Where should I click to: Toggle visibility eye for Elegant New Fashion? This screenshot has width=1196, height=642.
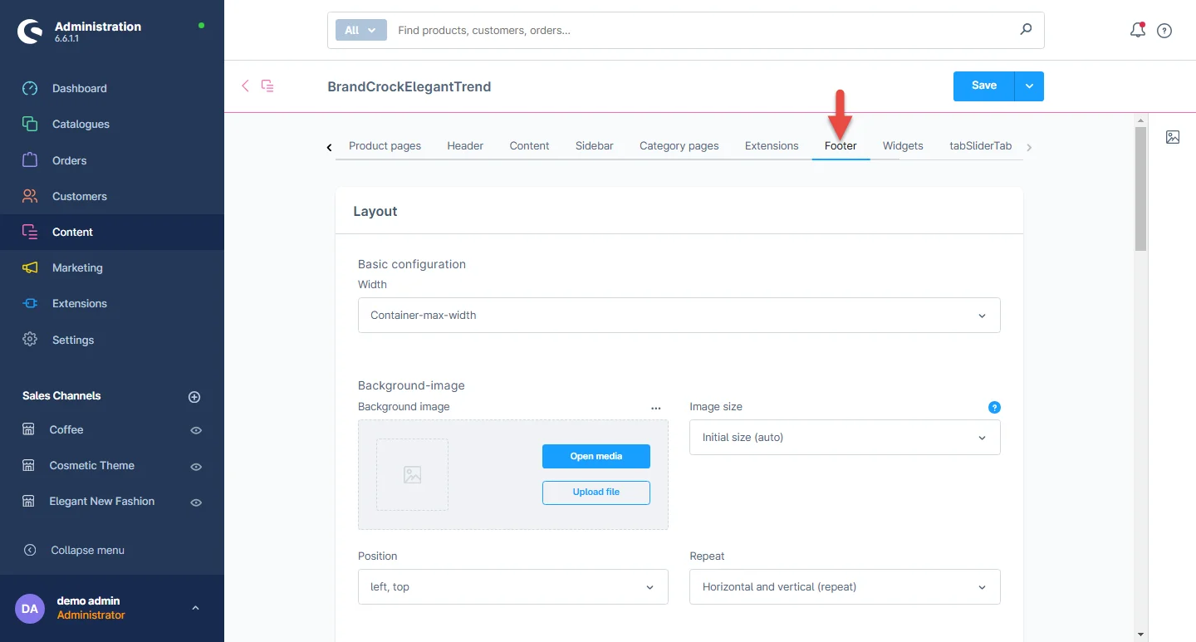(x=196, y=502)
